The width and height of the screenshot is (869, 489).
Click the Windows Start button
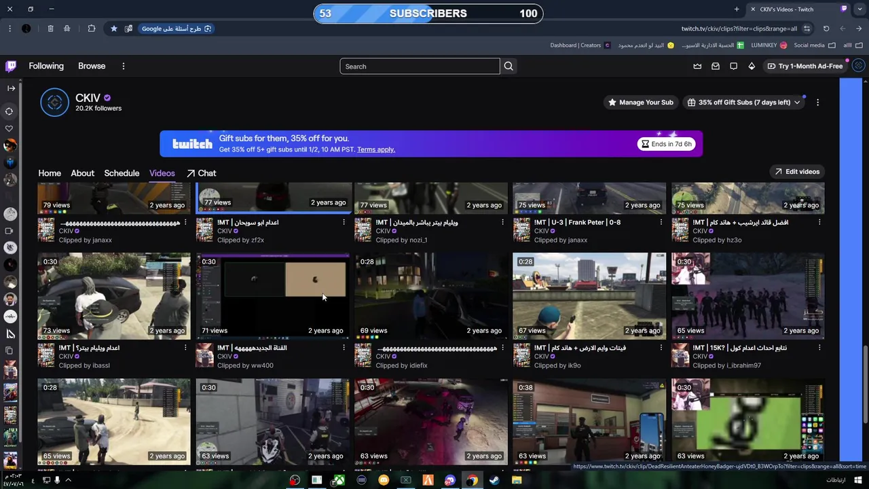(x=858, y=480)
